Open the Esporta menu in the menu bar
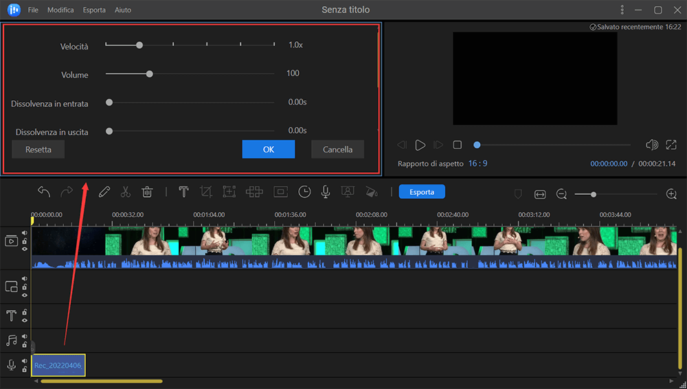 (x=94, y=10)
